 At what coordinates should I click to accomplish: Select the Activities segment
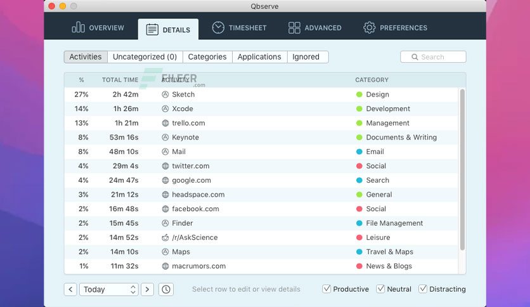[86, 57]
